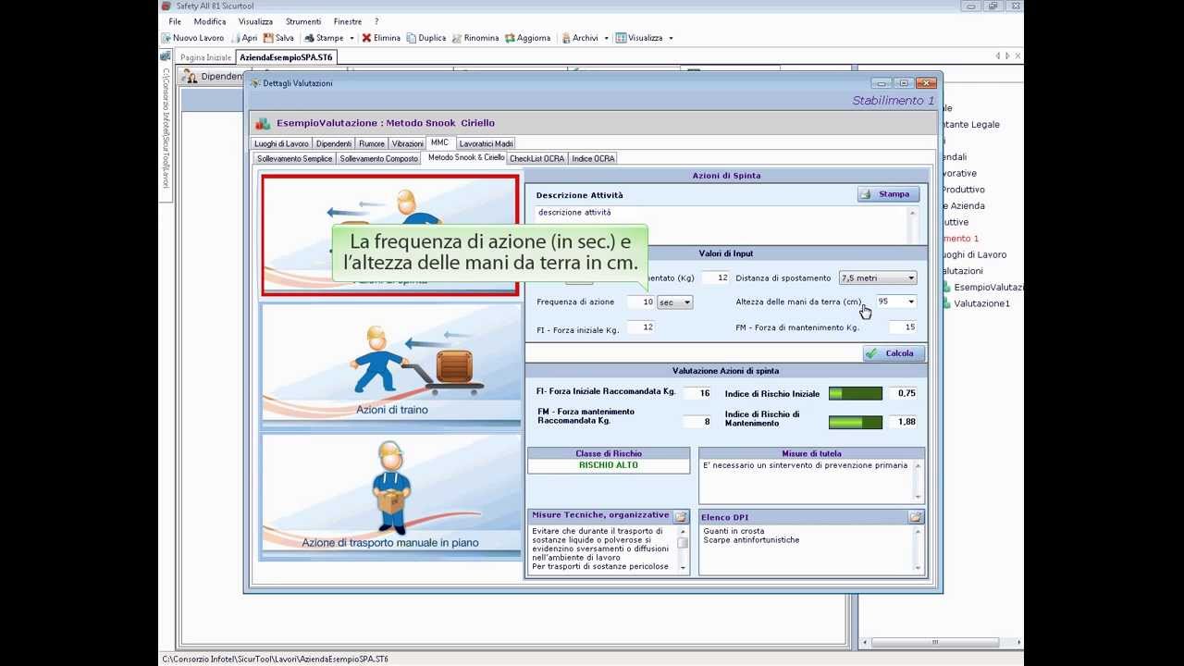This screenshot has height=666, width=1184.
Task: Click the RISCHIO ALTO class field
Action: (609, 465)
